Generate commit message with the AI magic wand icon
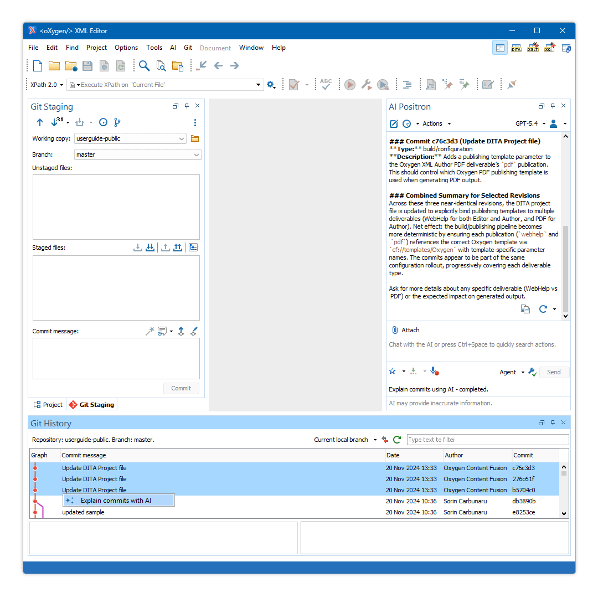The image size is (598, 598). tap(149, 331)
